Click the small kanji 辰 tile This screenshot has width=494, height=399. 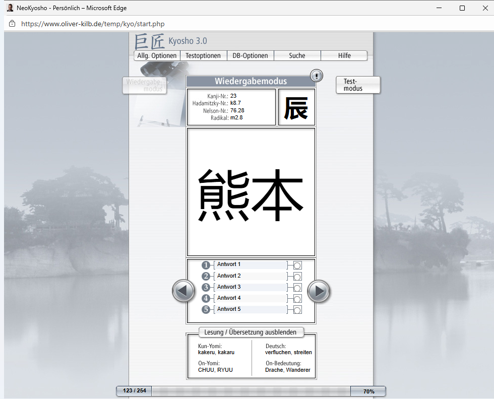pos(296,107)
